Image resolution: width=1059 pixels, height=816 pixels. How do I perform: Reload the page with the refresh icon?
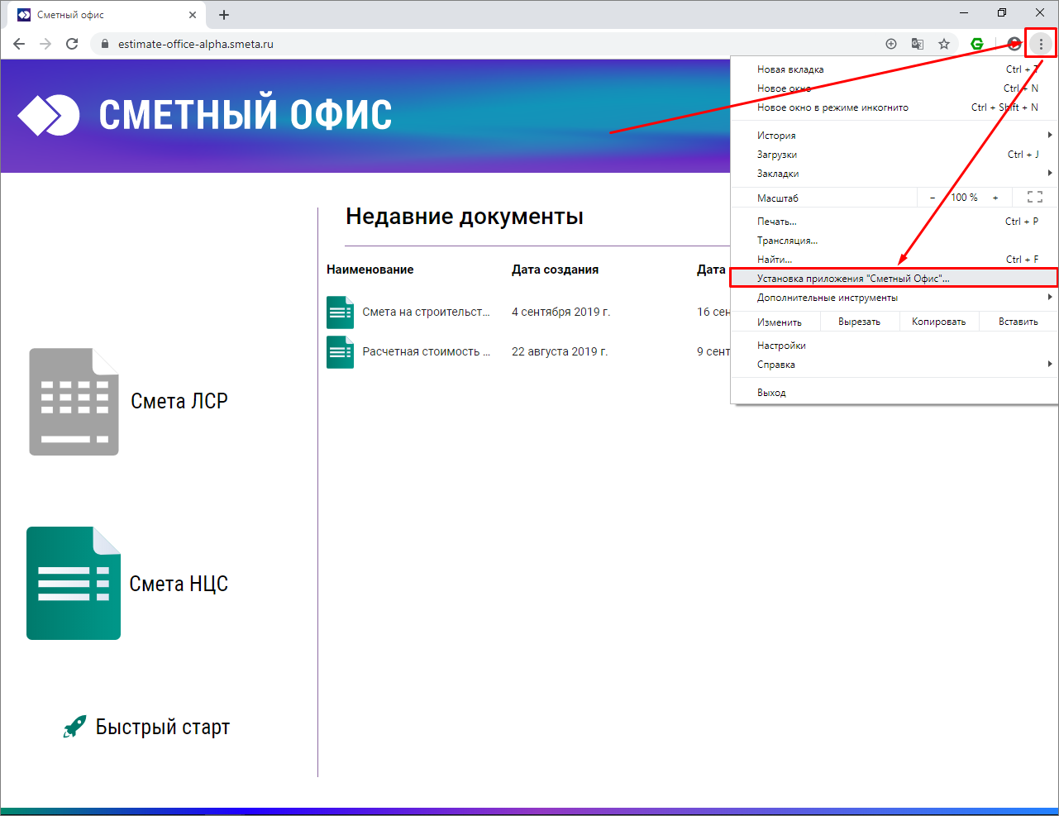[x=72, y=44]
